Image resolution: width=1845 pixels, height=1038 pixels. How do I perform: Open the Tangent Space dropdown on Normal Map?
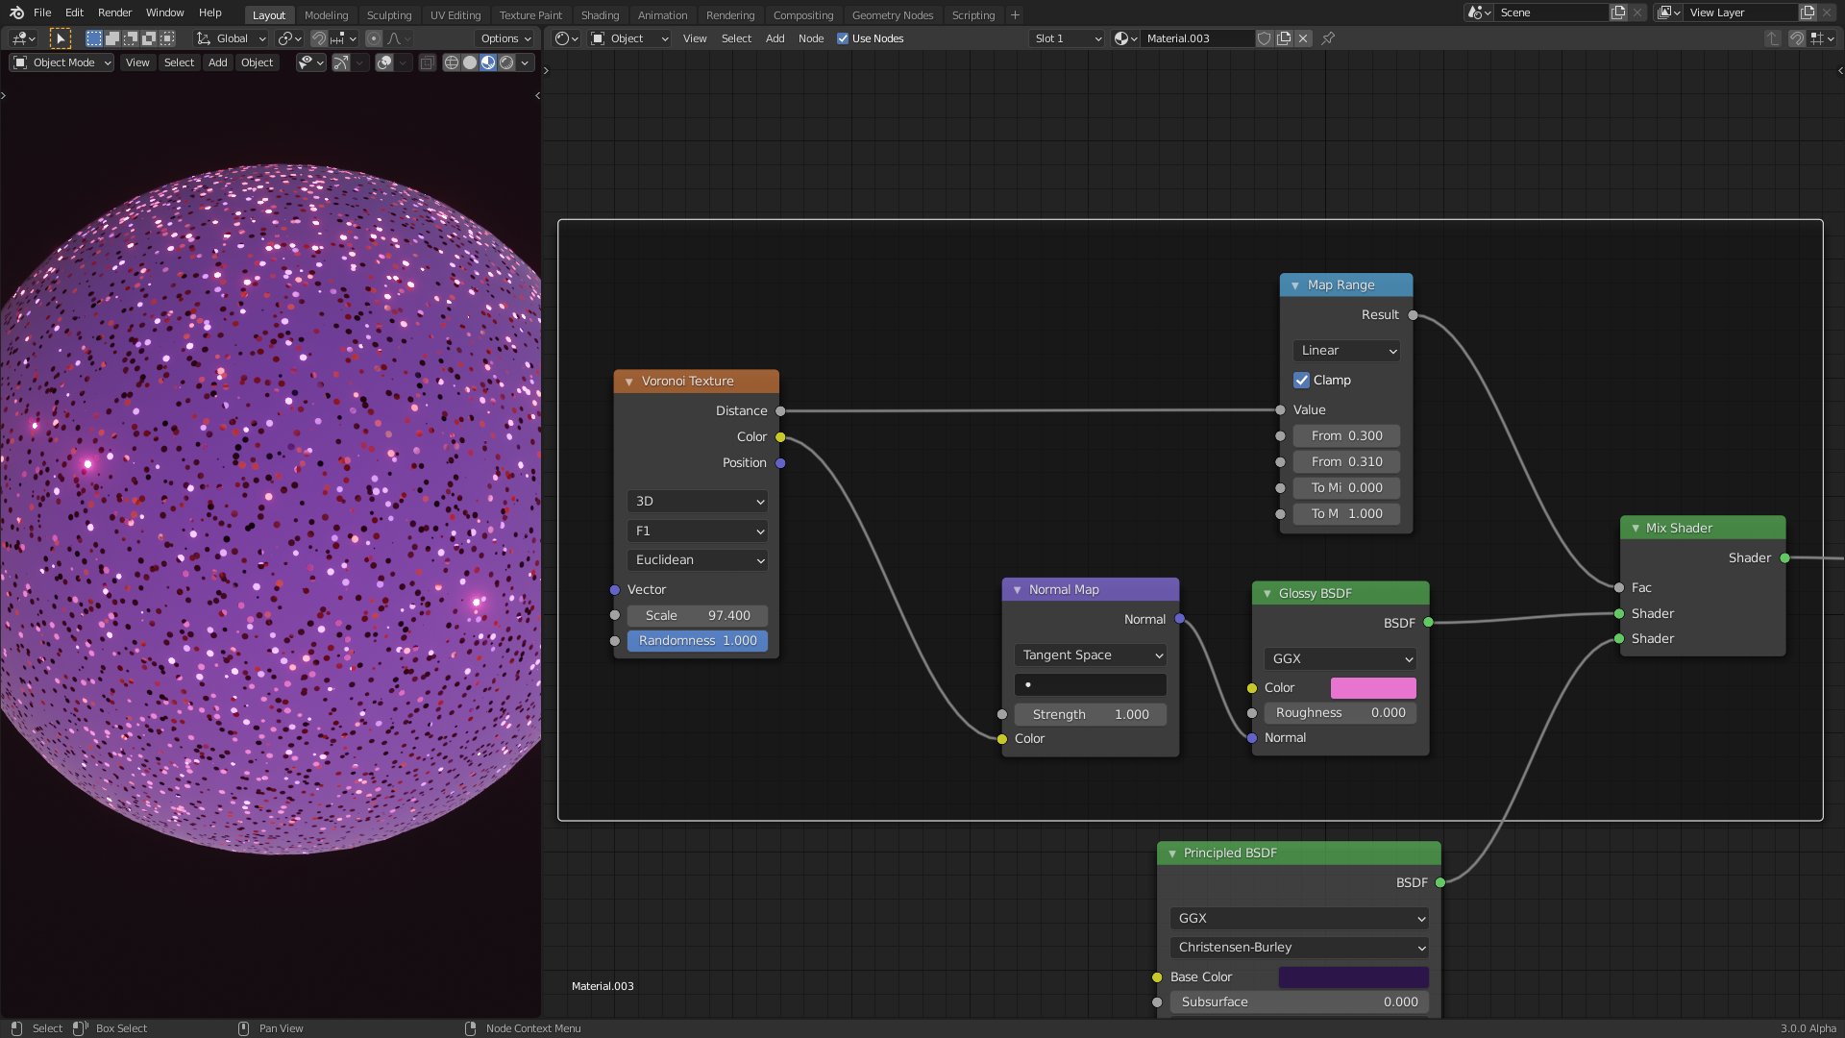[x=1090, y=655]
